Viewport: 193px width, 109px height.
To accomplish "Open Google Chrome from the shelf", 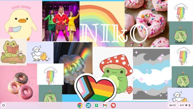I will (80, 105).
